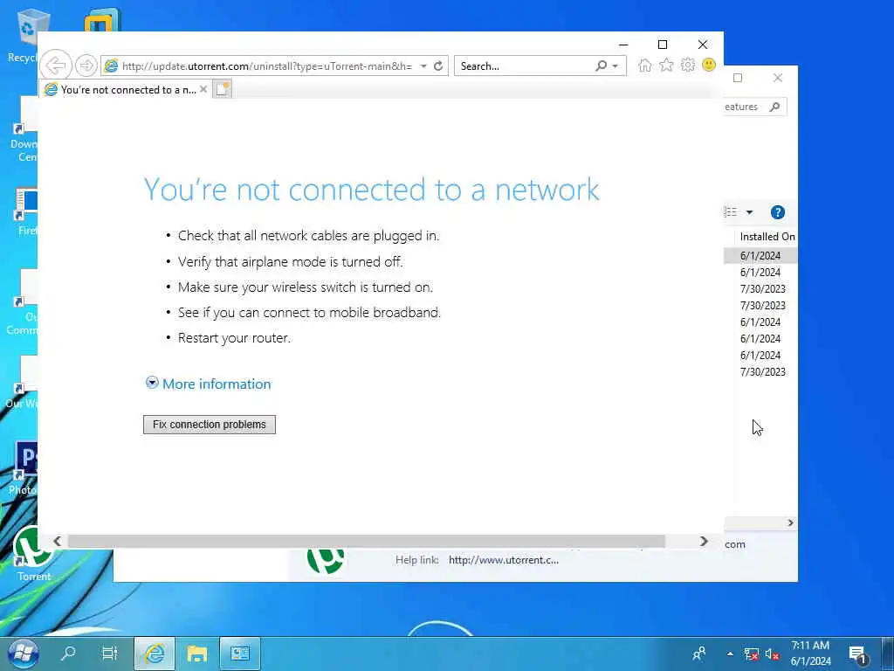
Task: Click Internet Explorer taskbar icon
Action: pos(155,654)
